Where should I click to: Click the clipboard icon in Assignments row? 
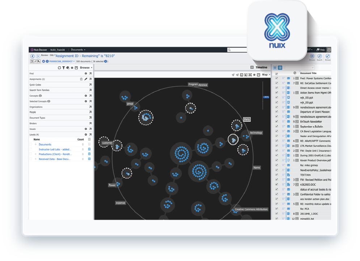pyautogui.click(x=81, y=79)
